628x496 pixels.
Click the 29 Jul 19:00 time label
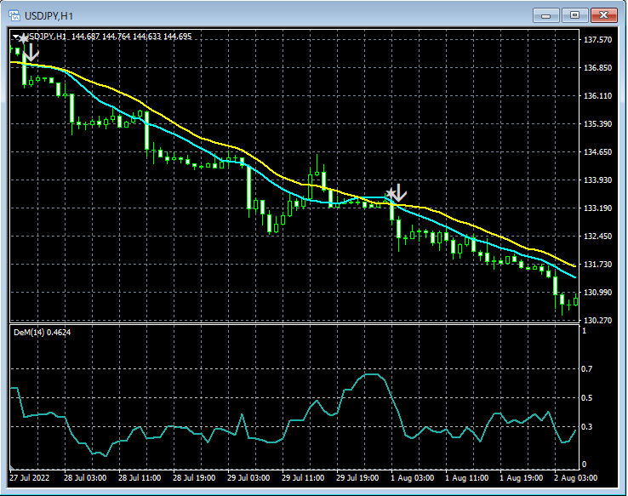pyautogui.click(x=357, y=478)
